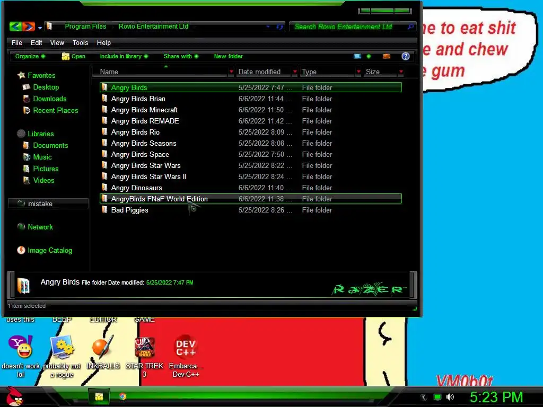Open the Music library

38,157
